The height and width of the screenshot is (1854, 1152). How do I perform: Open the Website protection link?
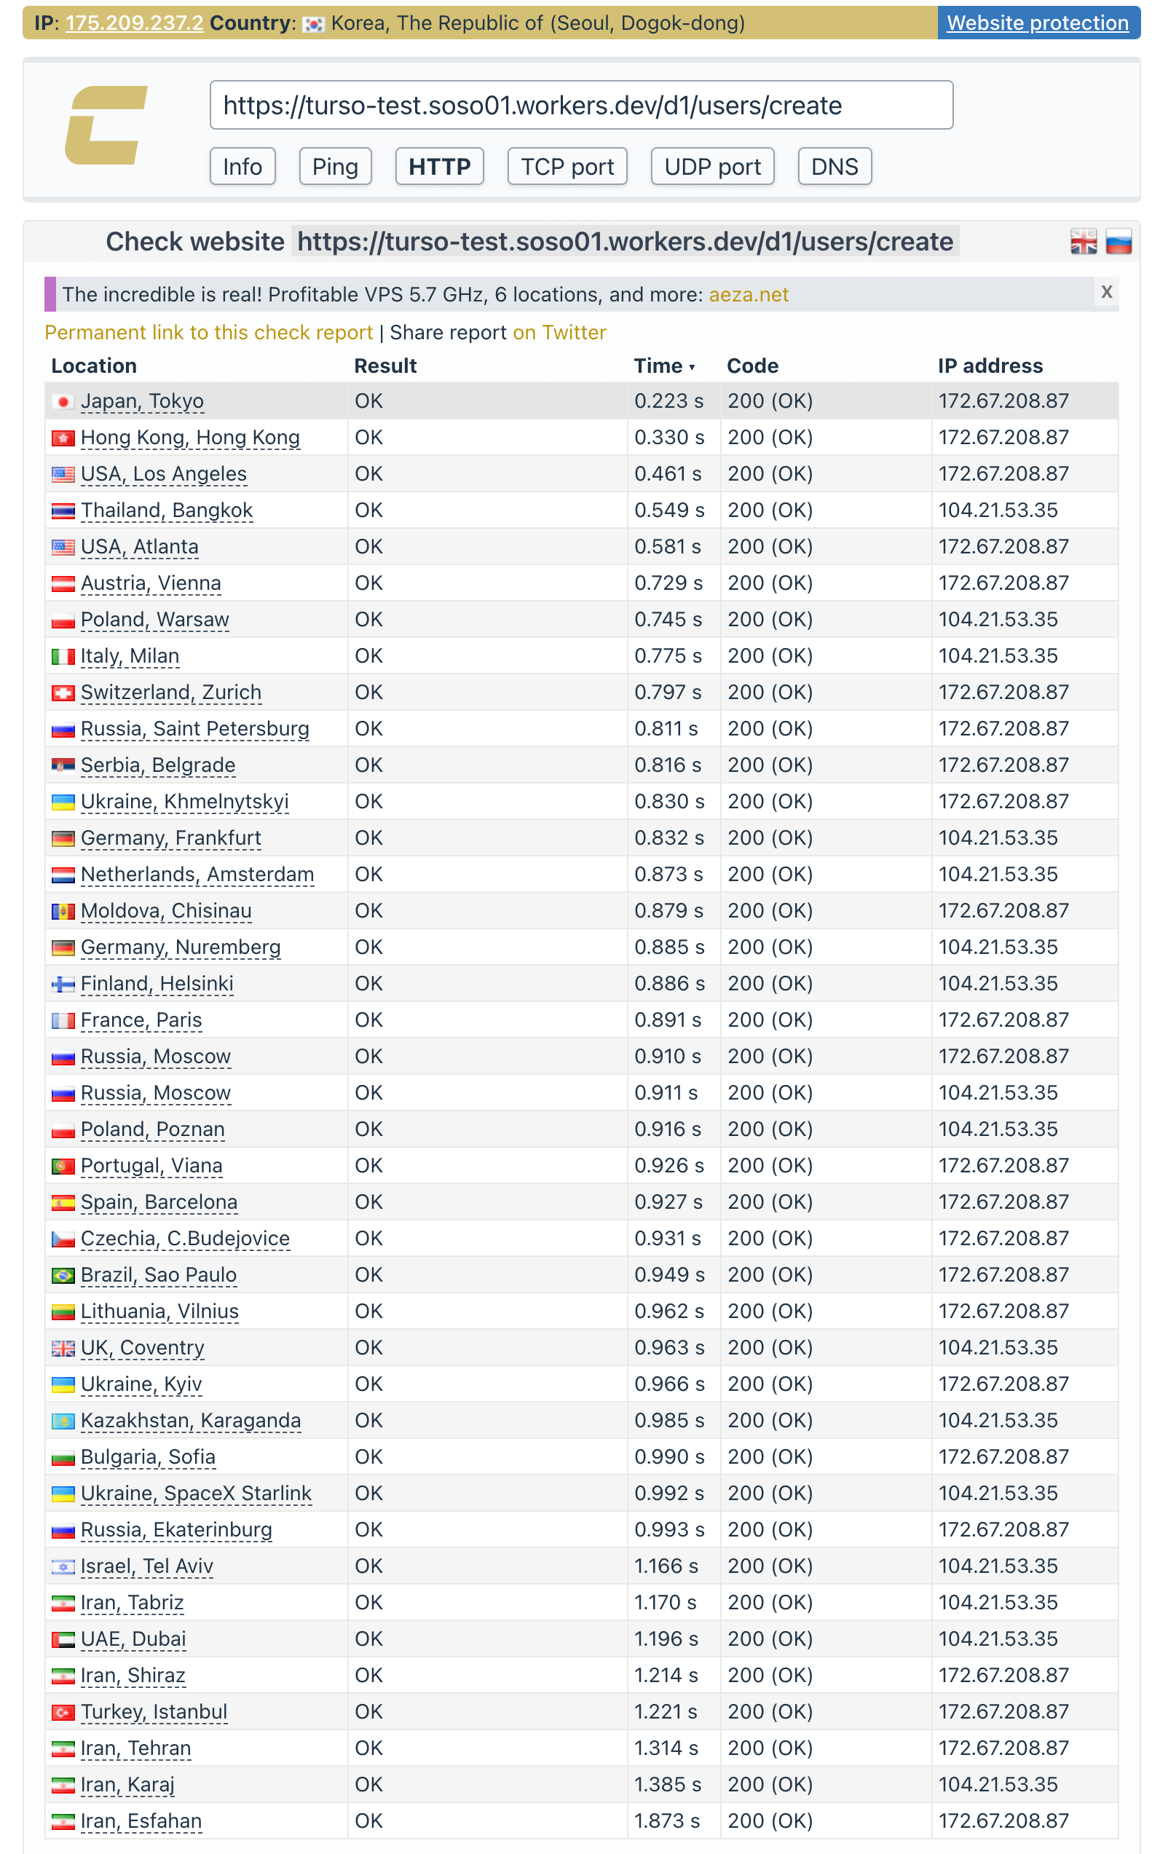pos(1037,23)
